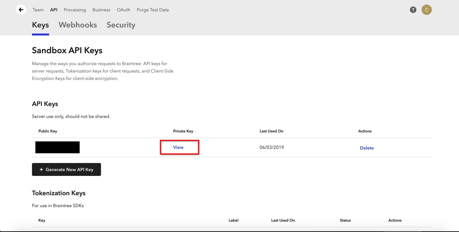This screenshot has height=232, width=459.
Task: Navigate to the OAuth settings
Action: (123, 10)
